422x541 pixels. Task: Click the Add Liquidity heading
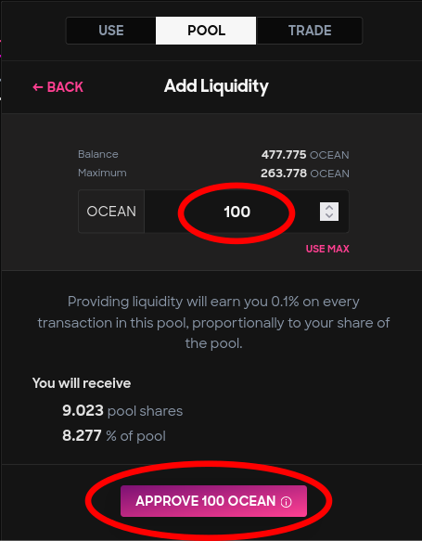pyautogui.click(x=216, y=86)
